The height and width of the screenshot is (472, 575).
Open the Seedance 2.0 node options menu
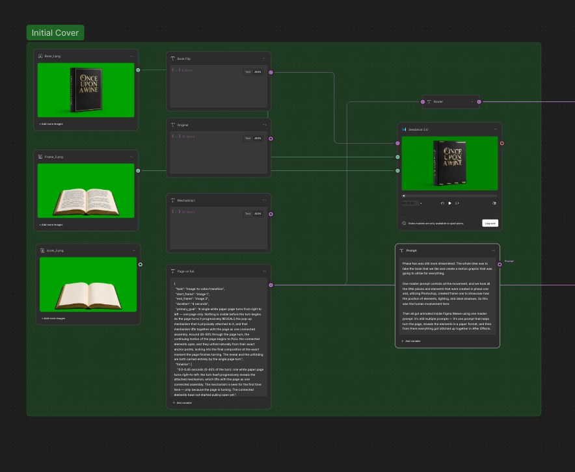pyautogui.click(x=496, y=129)
